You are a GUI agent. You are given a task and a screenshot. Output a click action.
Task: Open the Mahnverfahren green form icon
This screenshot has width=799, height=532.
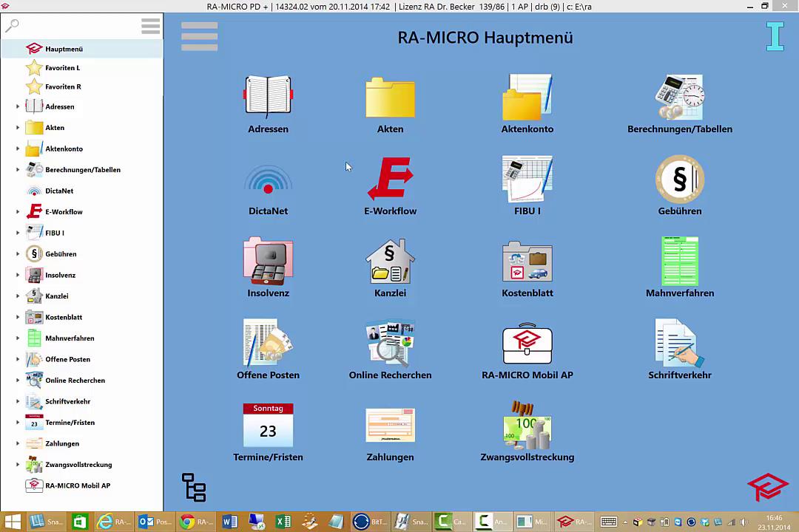679,262
